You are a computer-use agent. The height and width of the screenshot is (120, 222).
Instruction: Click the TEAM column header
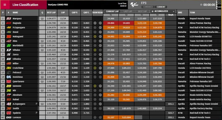coord(192,13)
